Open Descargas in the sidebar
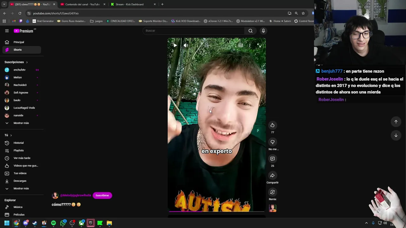This screenshot has width=406, height=228. (x=22, y=181)
